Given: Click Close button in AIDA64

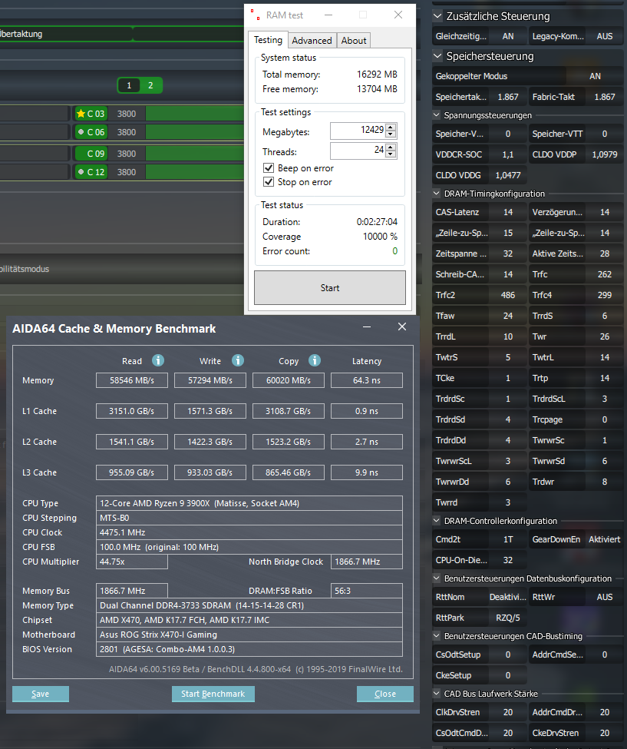Looking at the screenshot, I should (x=384, y=694).
